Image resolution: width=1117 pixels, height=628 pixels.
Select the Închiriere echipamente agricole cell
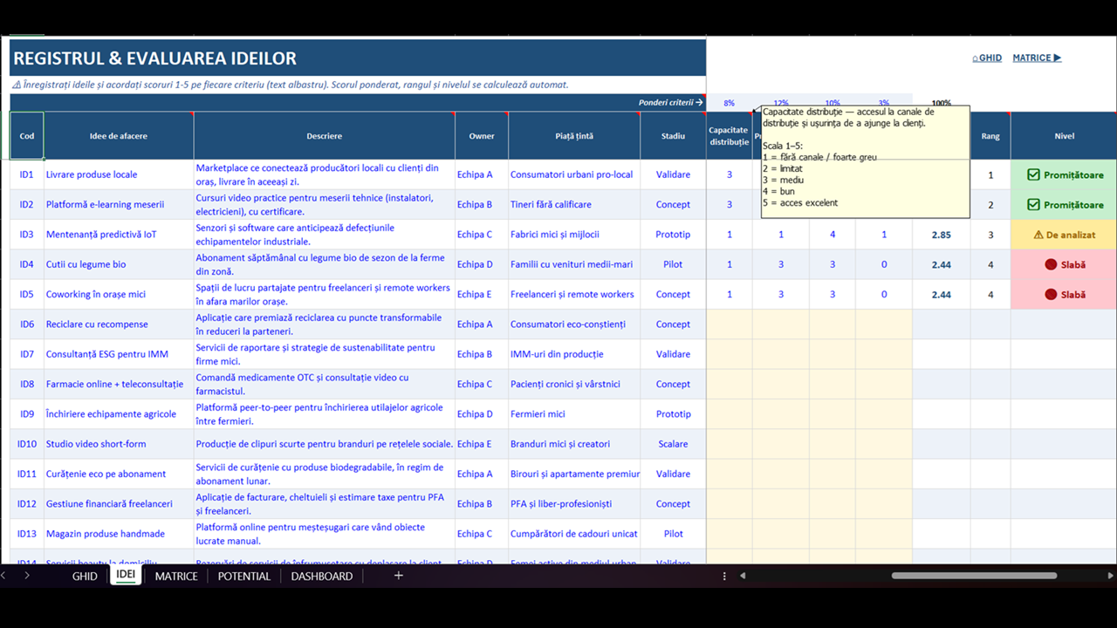pos(119,414)
